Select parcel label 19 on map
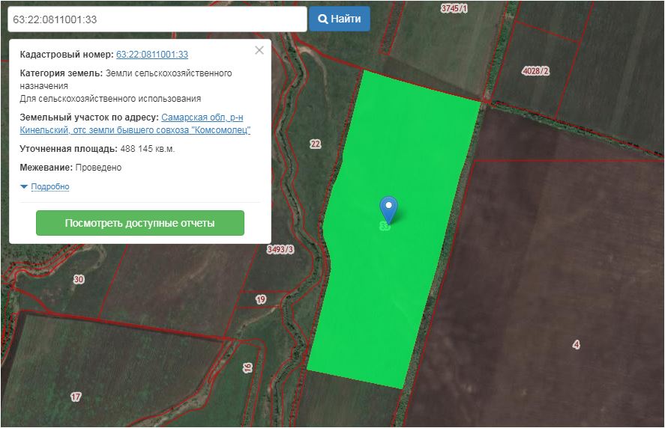665x428 pixels. 261,299
